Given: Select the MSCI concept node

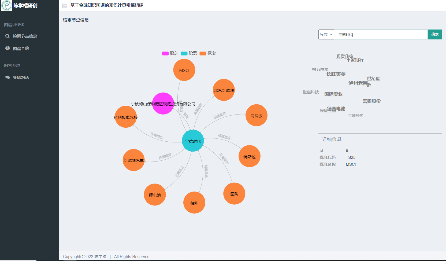Looking at the screenshot, I should point(184,70).
